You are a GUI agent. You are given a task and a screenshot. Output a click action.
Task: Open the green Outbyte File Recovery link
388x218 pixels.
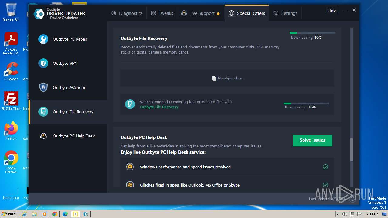[x=159, y=107]
